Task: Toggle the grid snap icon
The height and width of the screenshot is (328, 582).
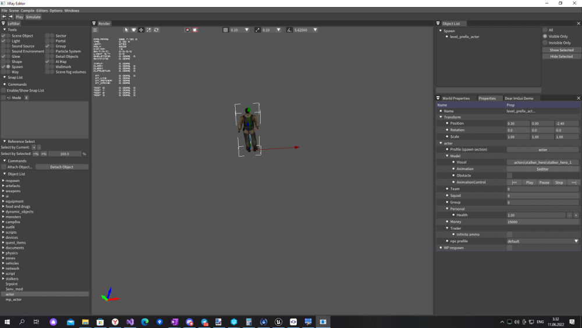Action: [x=225, y=30]
